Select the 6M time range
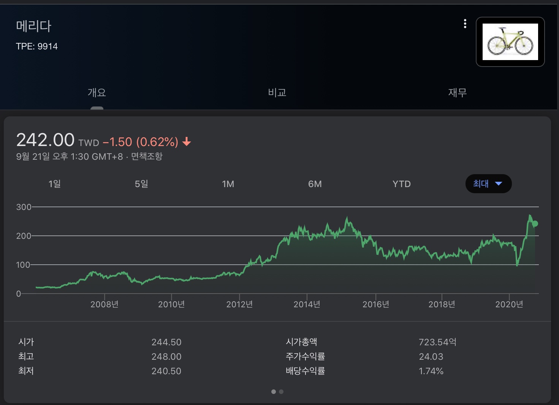Image resolution: width=559 pixels, height=405 pixels. pyautogui.click(x=315, y=184)
